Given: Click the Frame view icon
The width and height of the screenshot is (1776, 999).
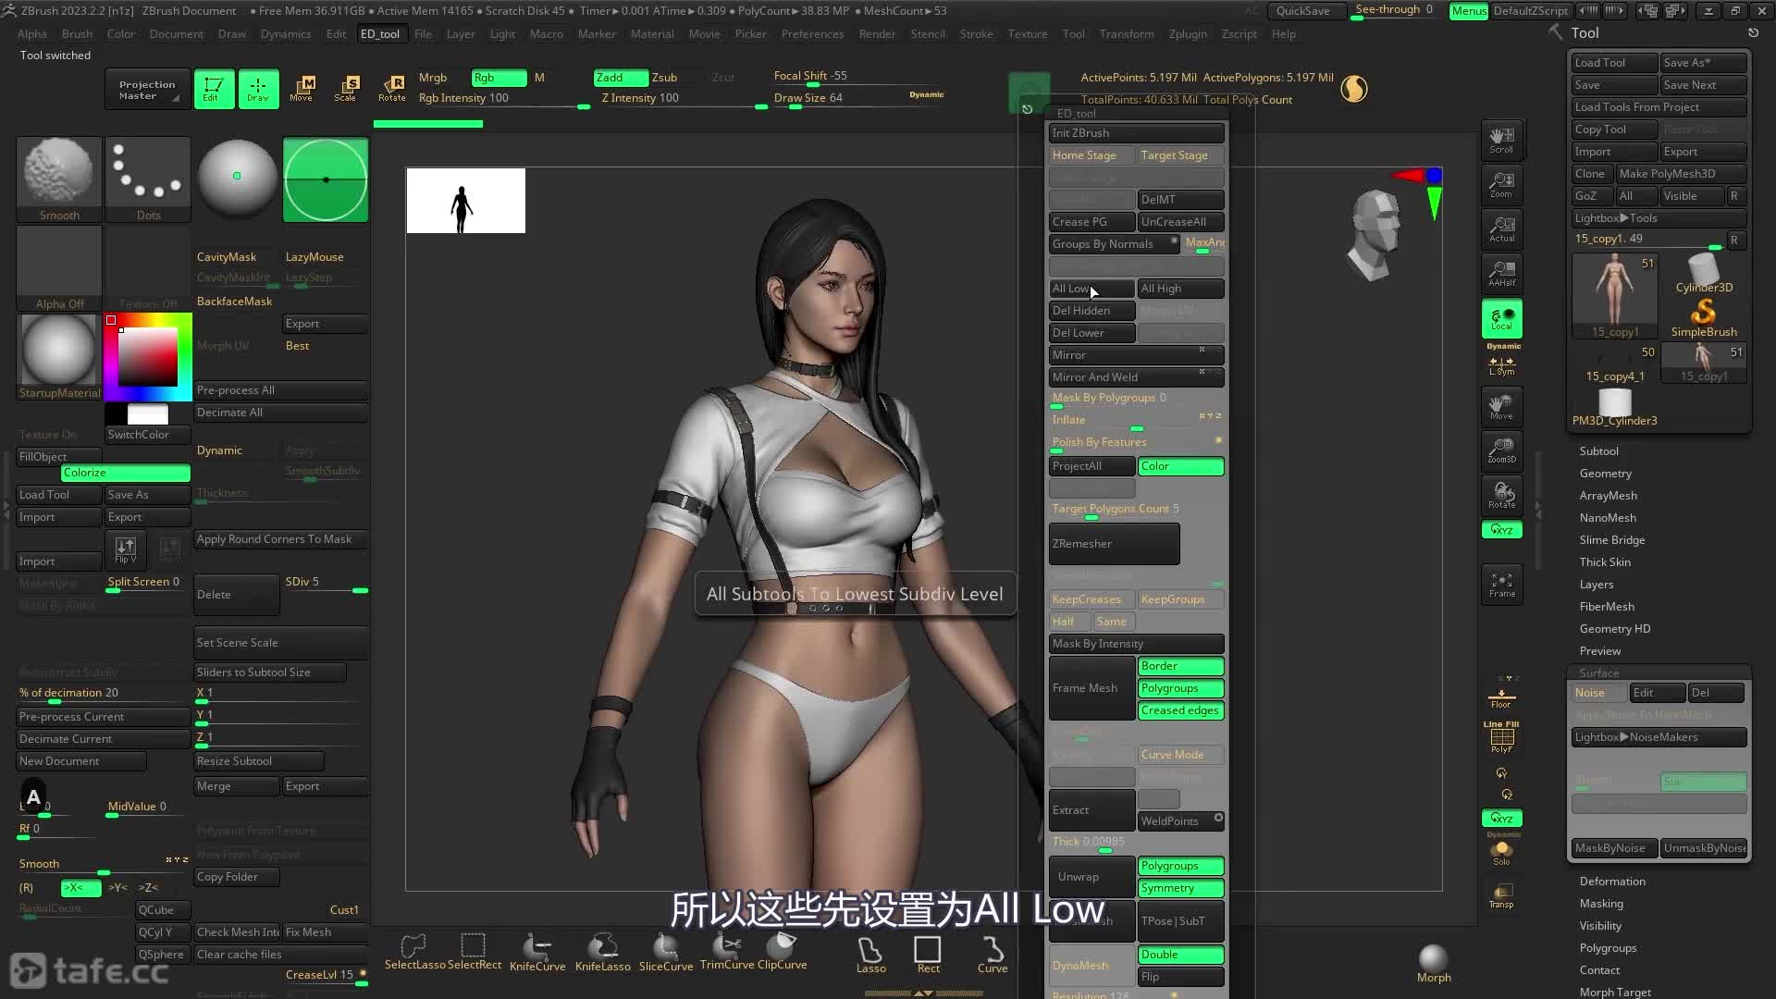Looking at the screenshot, I should [x=1501, y=585].
